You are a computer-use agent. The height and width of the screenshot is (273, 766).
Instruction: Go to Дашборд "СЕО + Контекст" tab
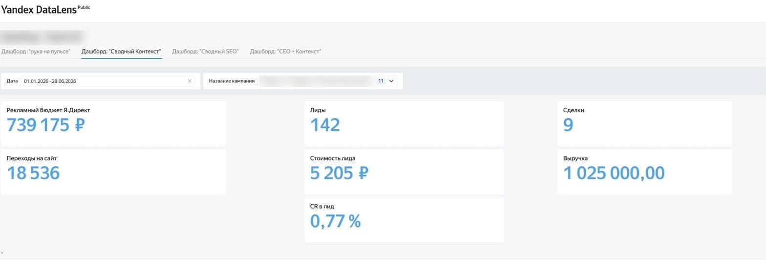point(285,52)
